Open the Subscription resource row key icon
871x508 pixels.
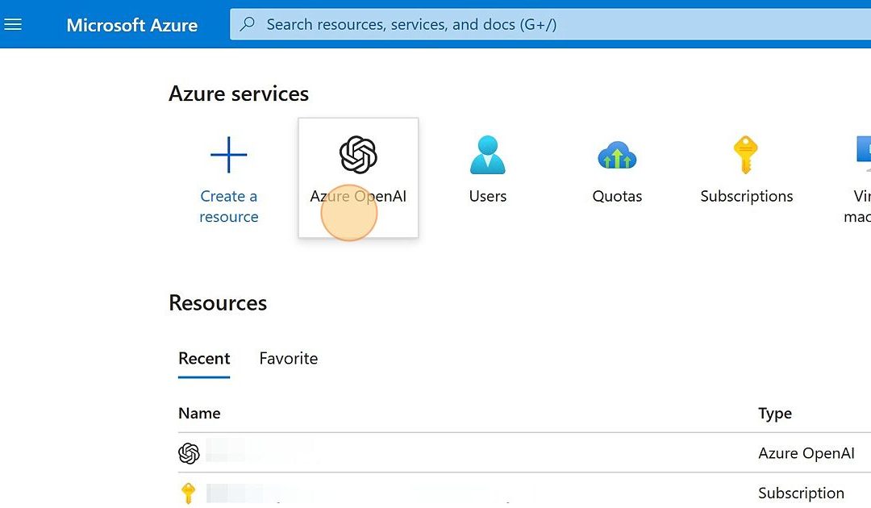188,493
